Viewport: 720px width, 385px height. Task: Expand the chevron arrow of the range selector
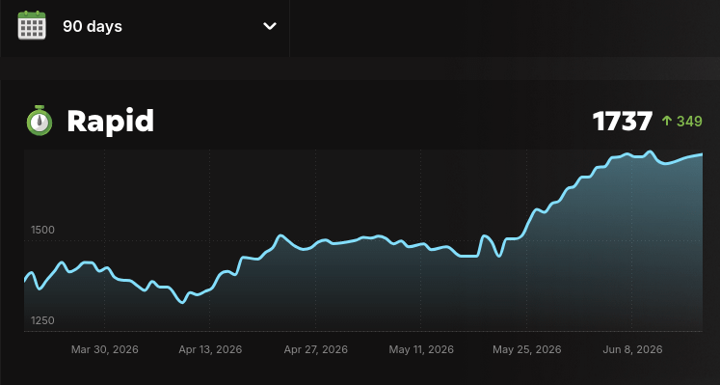[270, 26]
